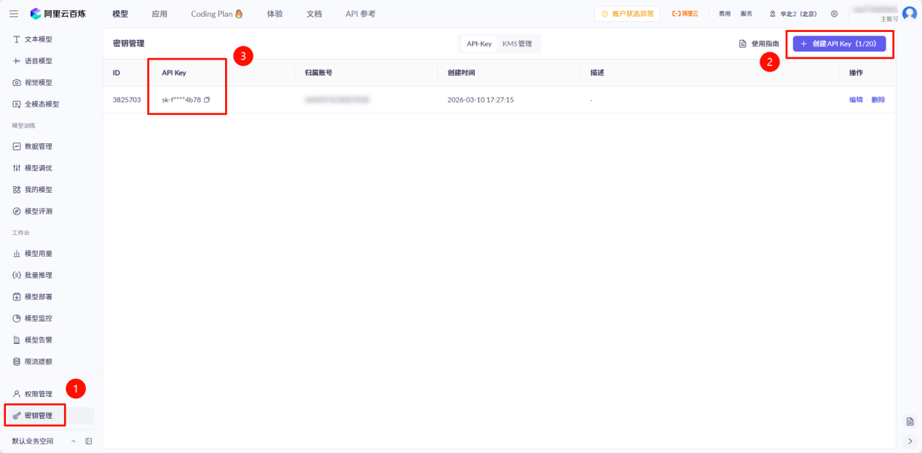Open the user avatar in the top-right corner

click(x=910, y=12)
